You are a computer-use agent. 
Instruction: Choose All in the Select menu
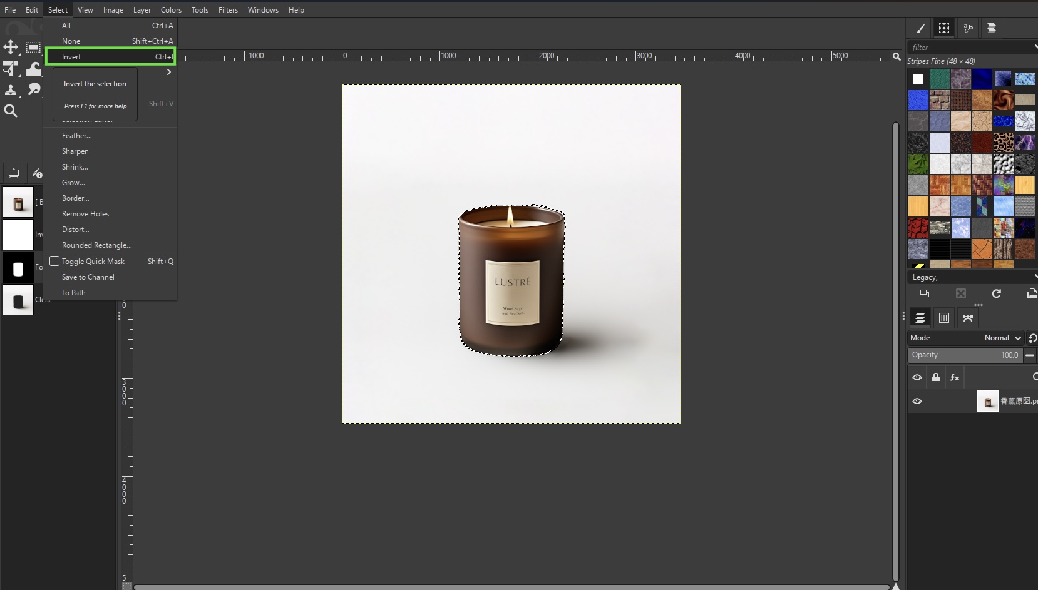tap(110, 26)
